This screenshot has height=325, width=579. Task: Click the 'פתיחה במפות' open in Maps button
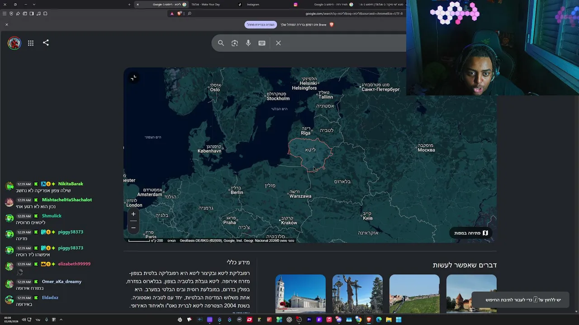[471, 233]
